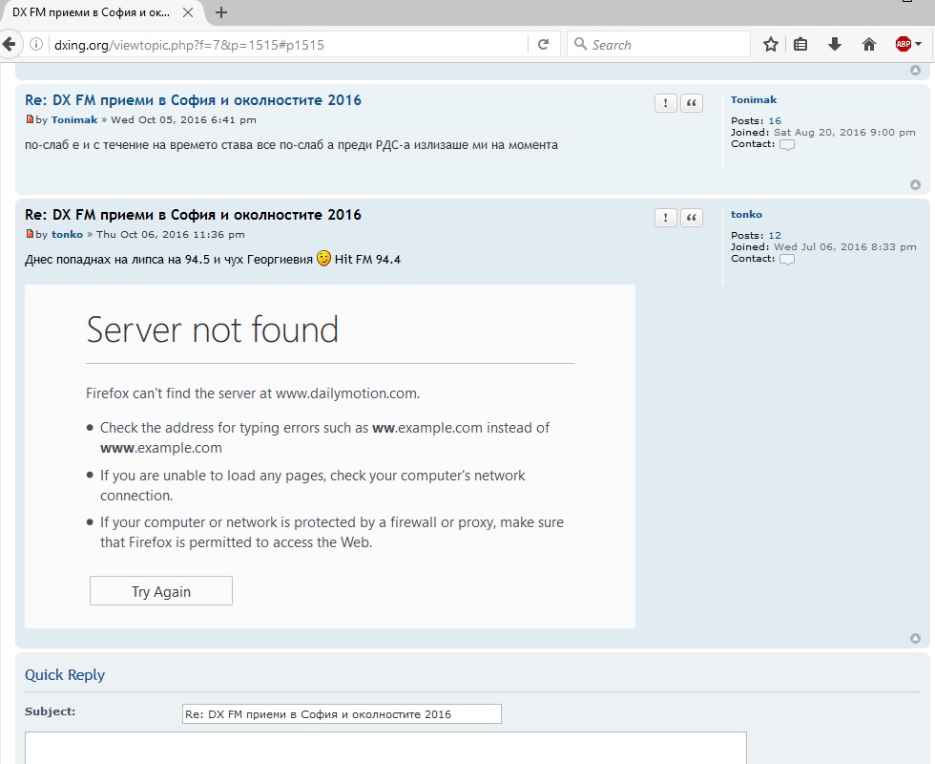Go back using the browser back arrow
935x764 pixels.
[9, 44]
